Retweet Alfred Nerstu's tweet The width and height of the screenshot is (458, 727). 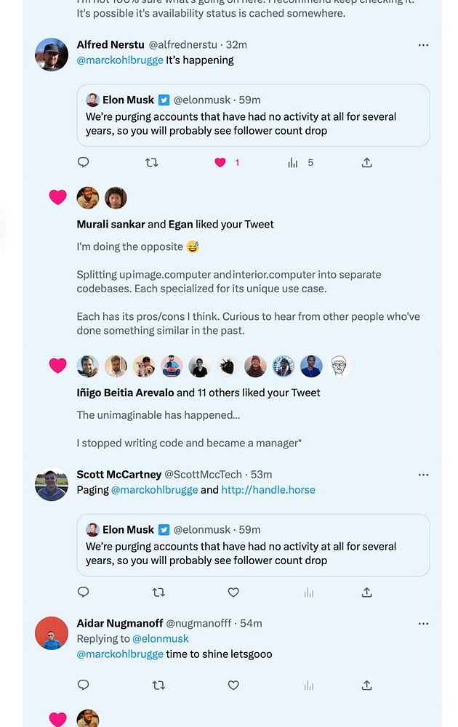coord(151,163)
